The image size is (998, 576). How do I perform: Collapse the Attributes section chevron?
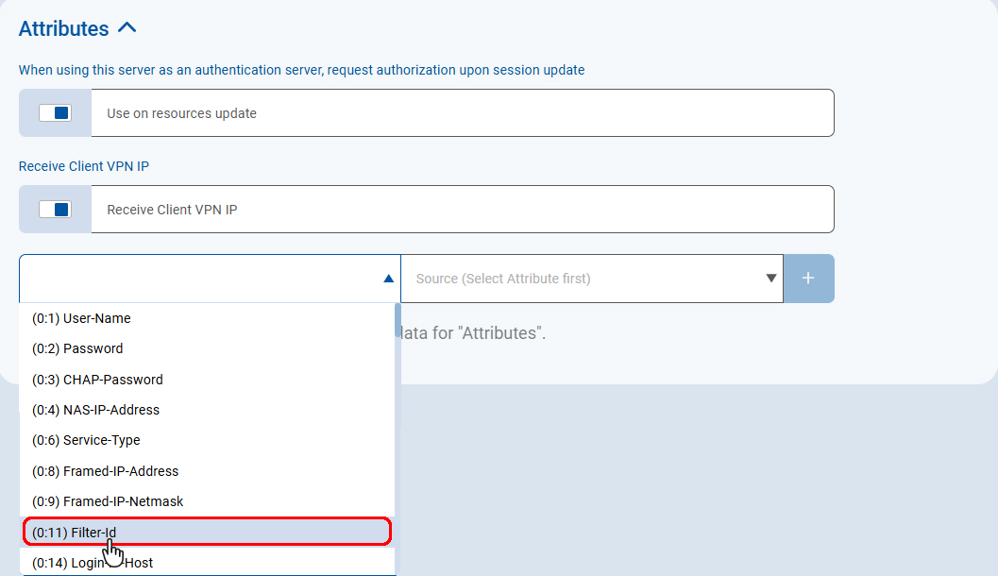(x=127, y=28)
